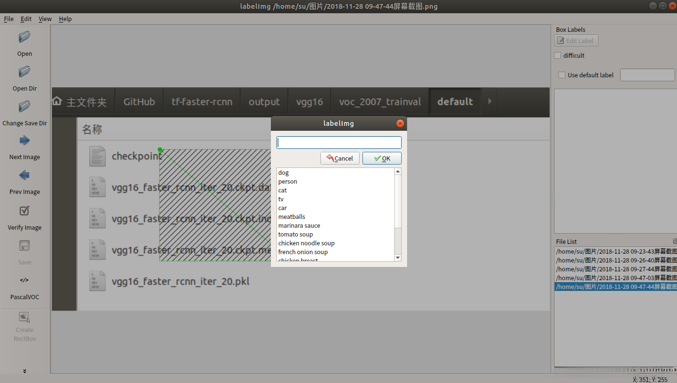
Task: Open the View menu
Action: coord(45,19)
